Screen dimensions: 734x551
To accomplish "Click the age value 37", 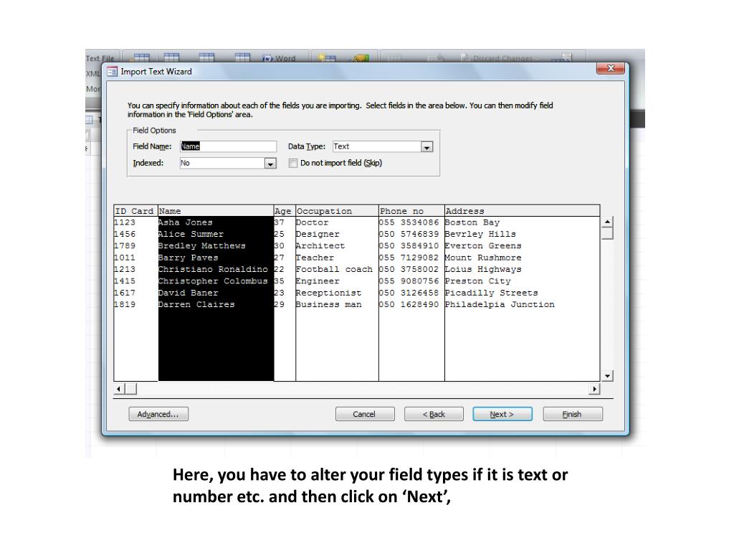I will (x=280, y=222).
